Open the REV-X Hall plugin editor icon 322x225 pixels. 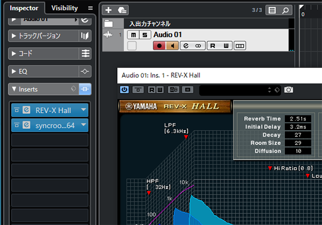pos(27,110)
